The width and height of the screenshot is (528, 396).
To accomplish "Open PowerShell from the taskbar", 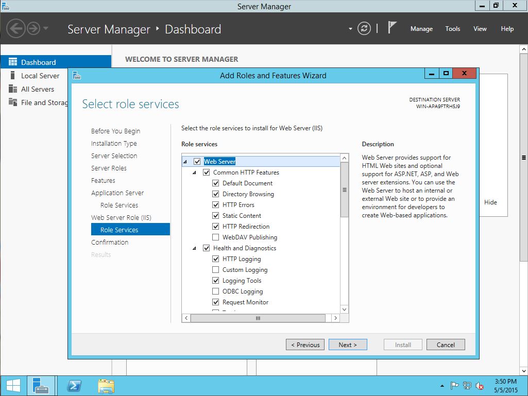I will [x=74, y=386].
